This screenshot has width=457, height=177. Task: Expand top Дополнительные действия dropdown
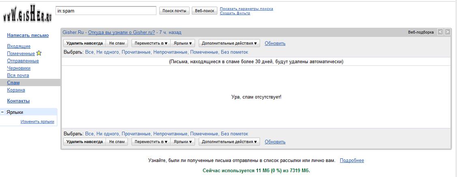pyautogui.click(x=229, y=43)
